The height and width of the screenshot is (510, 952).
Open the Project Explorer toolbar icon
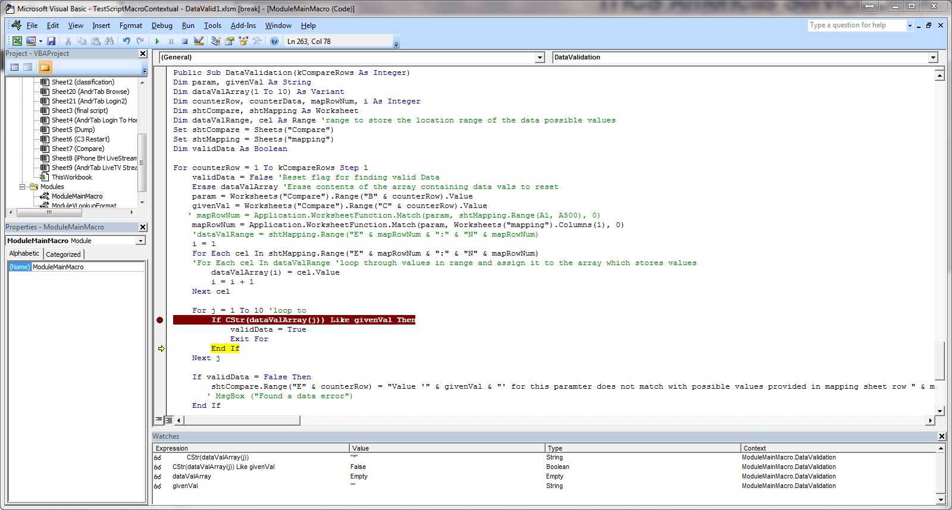[215, 41]
